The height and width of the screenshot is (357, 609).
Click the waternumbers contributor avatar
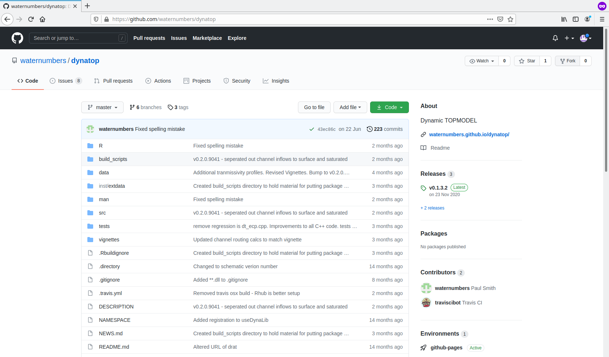pyautogui.click(x=426, y=288)
